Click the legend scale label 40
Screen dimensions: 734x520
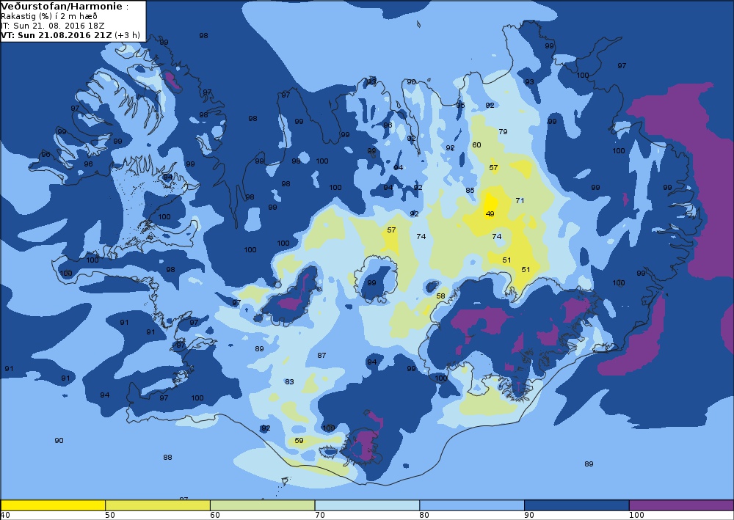5,515
